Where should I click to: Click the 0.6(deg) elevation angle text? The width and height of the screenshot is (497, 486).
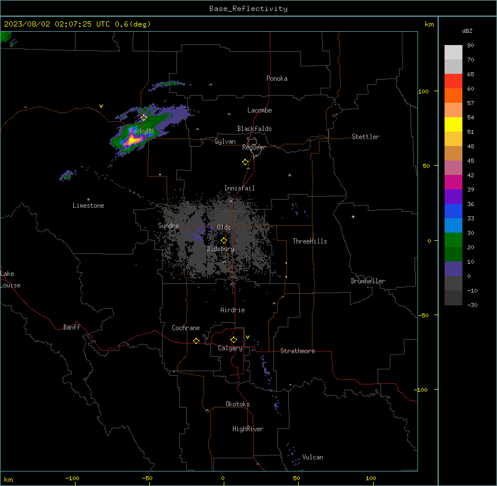pos(133,24)
